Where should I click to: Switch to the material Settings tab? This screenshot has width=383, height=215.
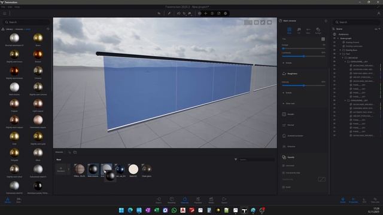pyautogui.click(x=318, y=30)
